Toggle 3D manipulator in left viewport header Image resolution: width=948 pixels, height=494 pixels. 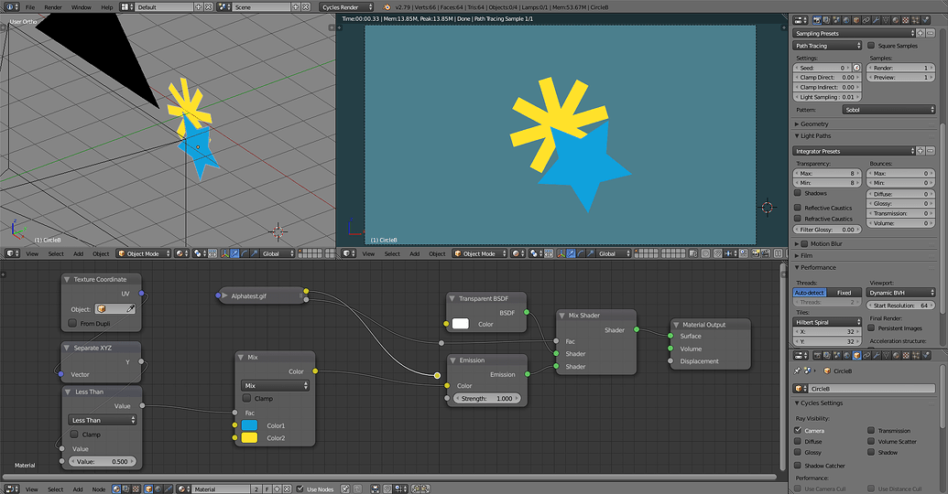(224, 253)
